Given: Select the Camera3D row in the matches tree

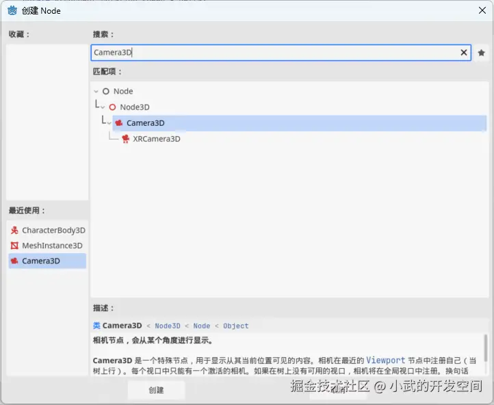Looking at the screenshot, I should (x=299, y=123).
